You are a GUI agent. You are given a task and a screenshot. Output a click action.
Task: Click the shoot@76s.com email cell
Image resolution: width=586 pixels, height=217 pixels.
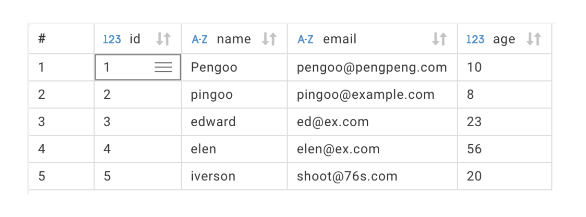click(x=347, y=176)
